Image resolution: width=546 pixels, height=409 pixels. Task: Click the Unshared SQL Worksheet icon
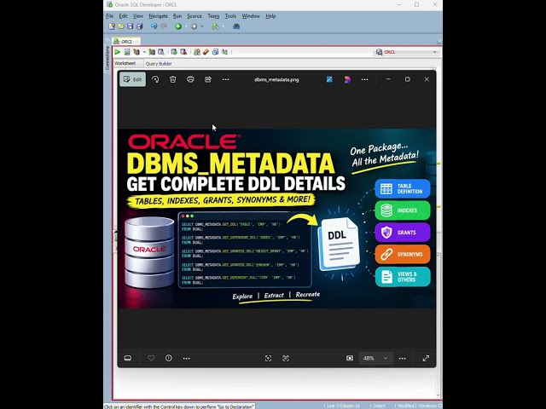(x=197, y=52)
